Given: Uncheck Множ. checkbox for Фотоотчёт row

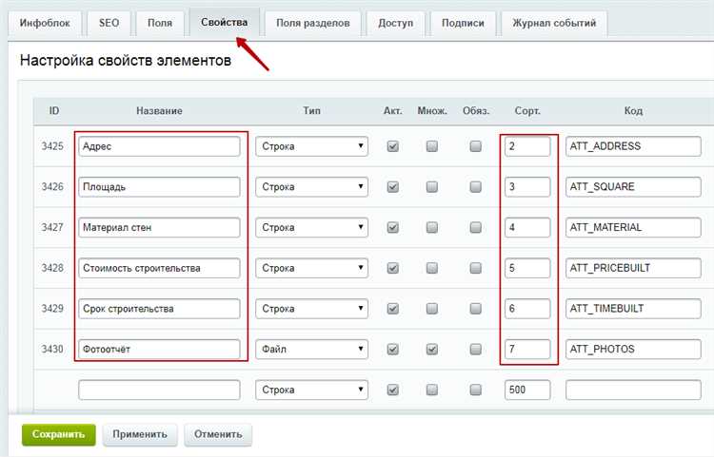Looking at the screenshot, I should pyautogui.click(x=431, y=349).
